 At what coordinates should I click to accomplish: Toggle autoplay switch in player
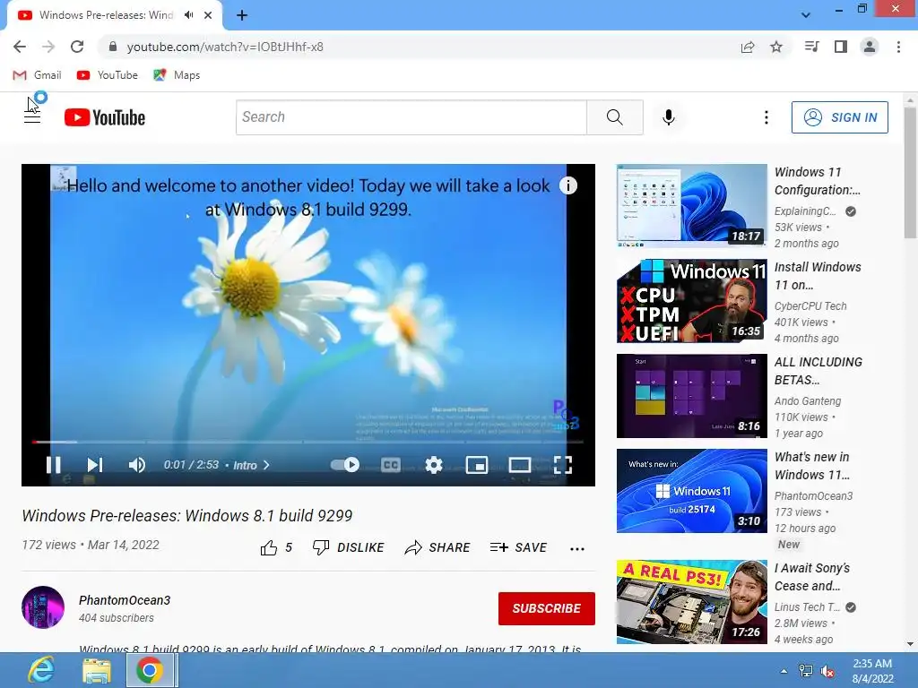click(345, 465)
